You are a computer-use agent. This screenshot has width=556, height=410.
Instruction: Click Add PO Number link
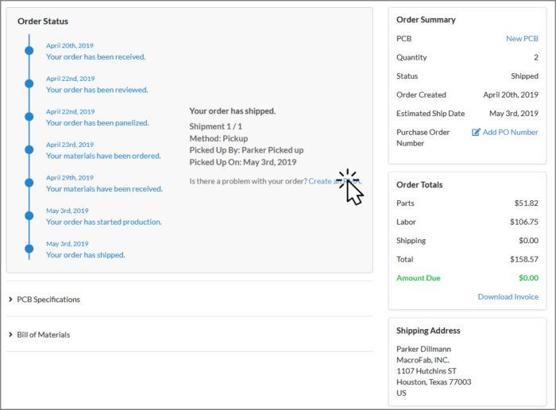pos(510,132)
